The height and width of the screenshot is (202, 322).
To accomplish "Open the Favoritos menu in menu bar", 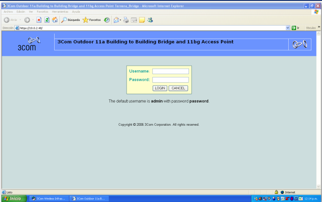I will point(42,12).
